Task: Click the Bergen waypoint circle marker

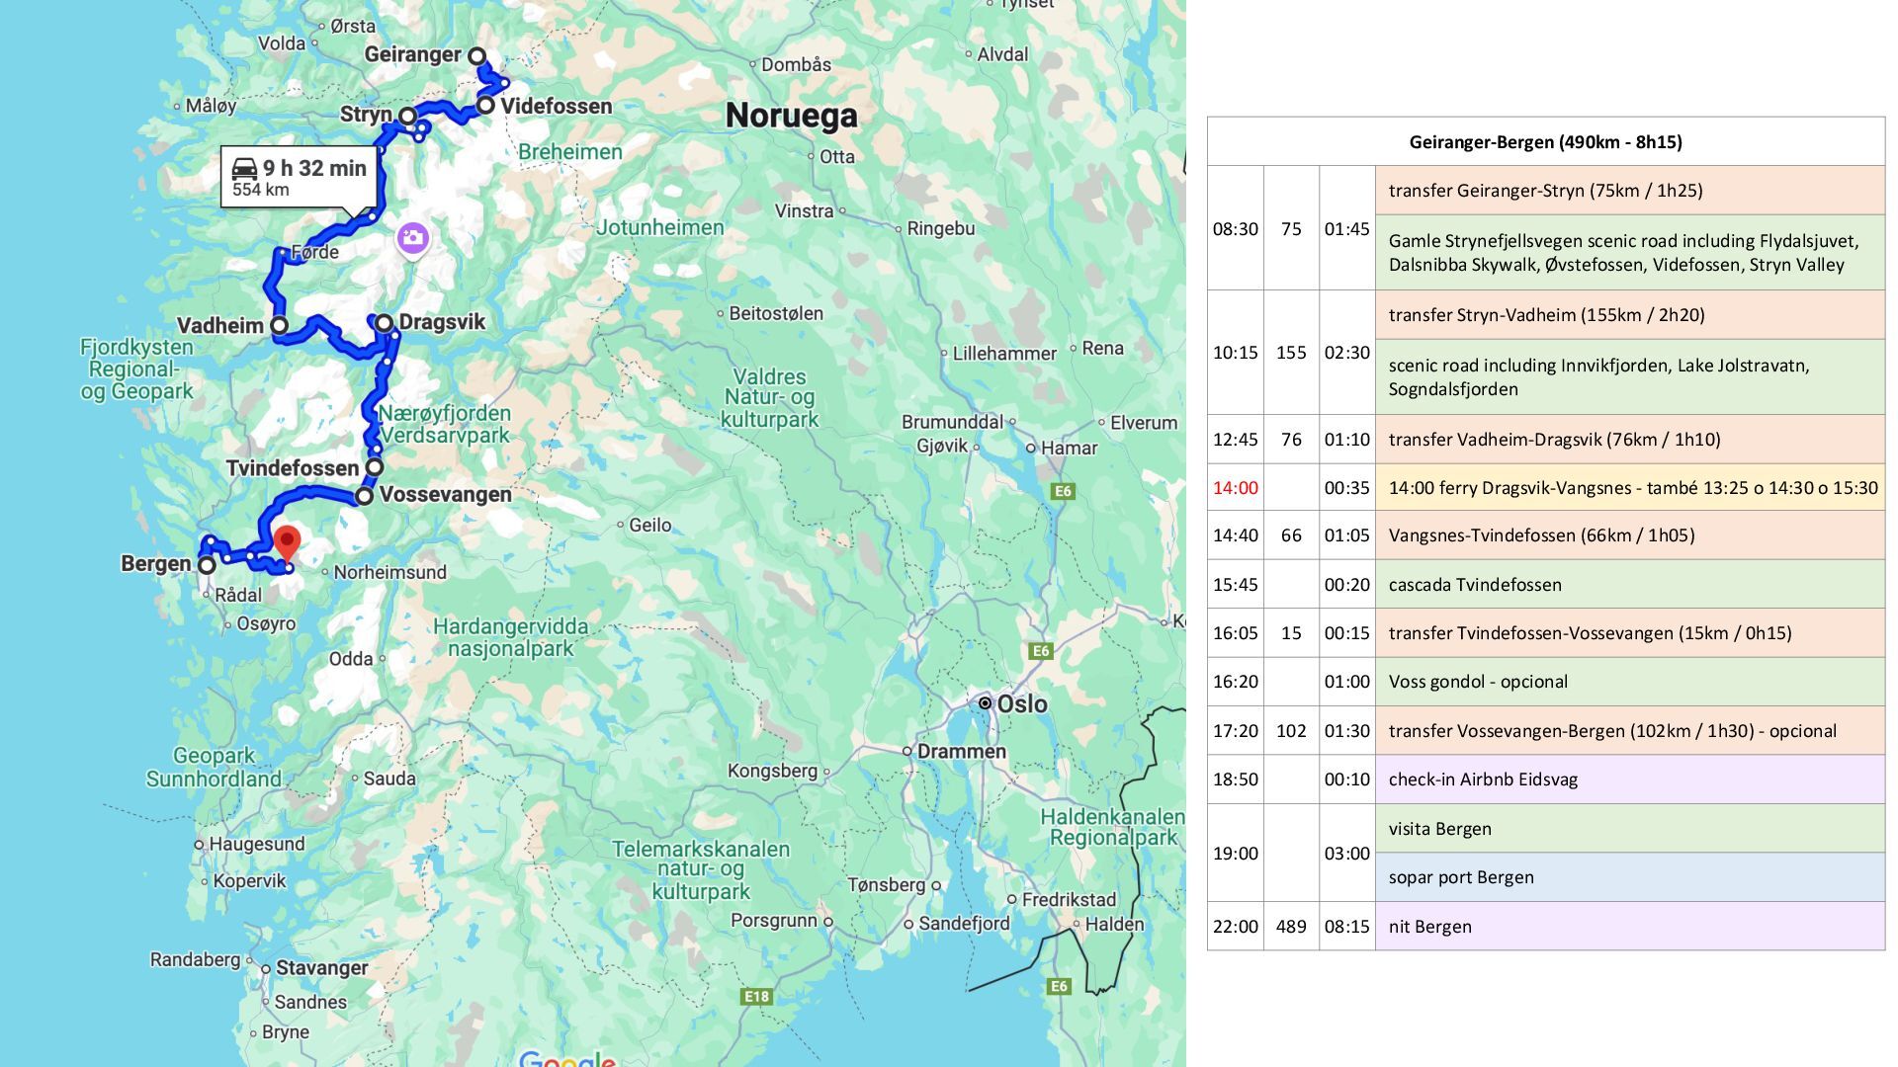Action: coord(207,565)
